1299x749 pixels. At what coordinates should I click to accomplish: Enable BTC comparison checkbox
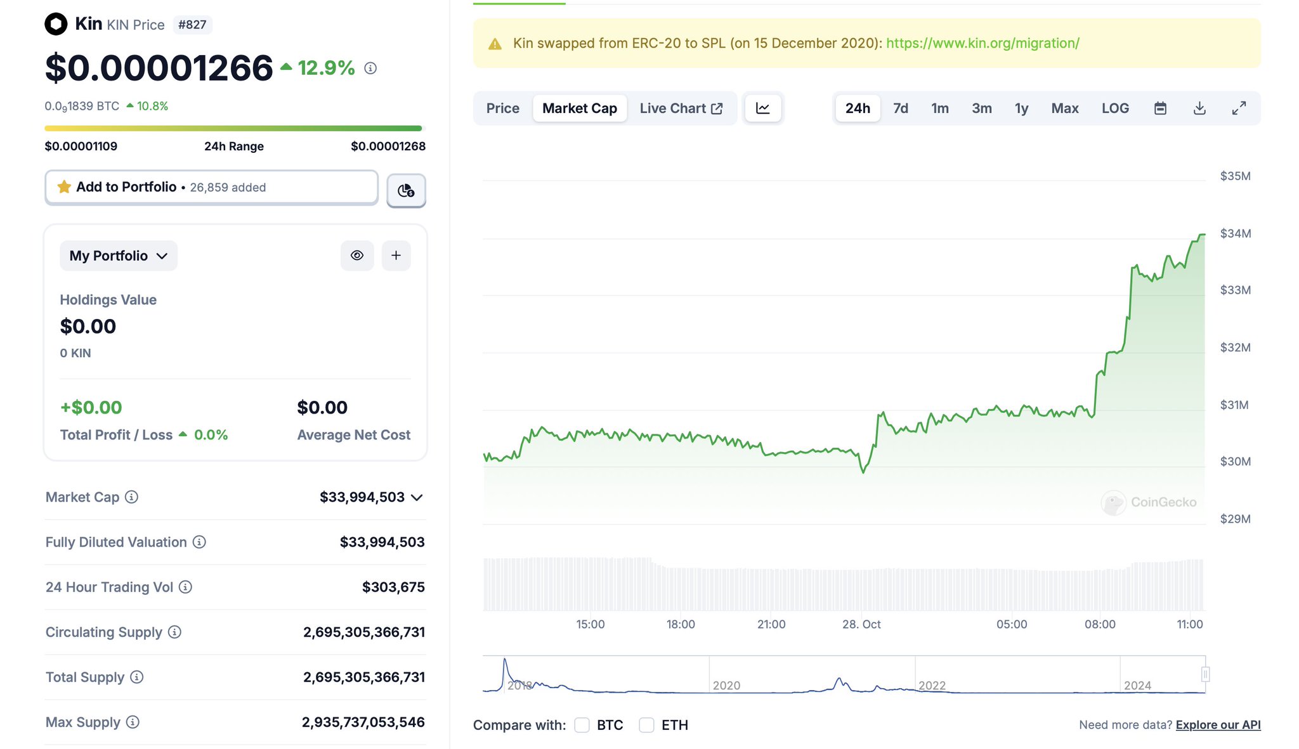(582, 725)
